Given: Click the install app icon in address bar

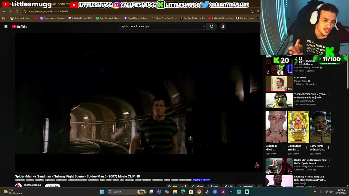Looking at the screenshot, I should click(252, 11).
